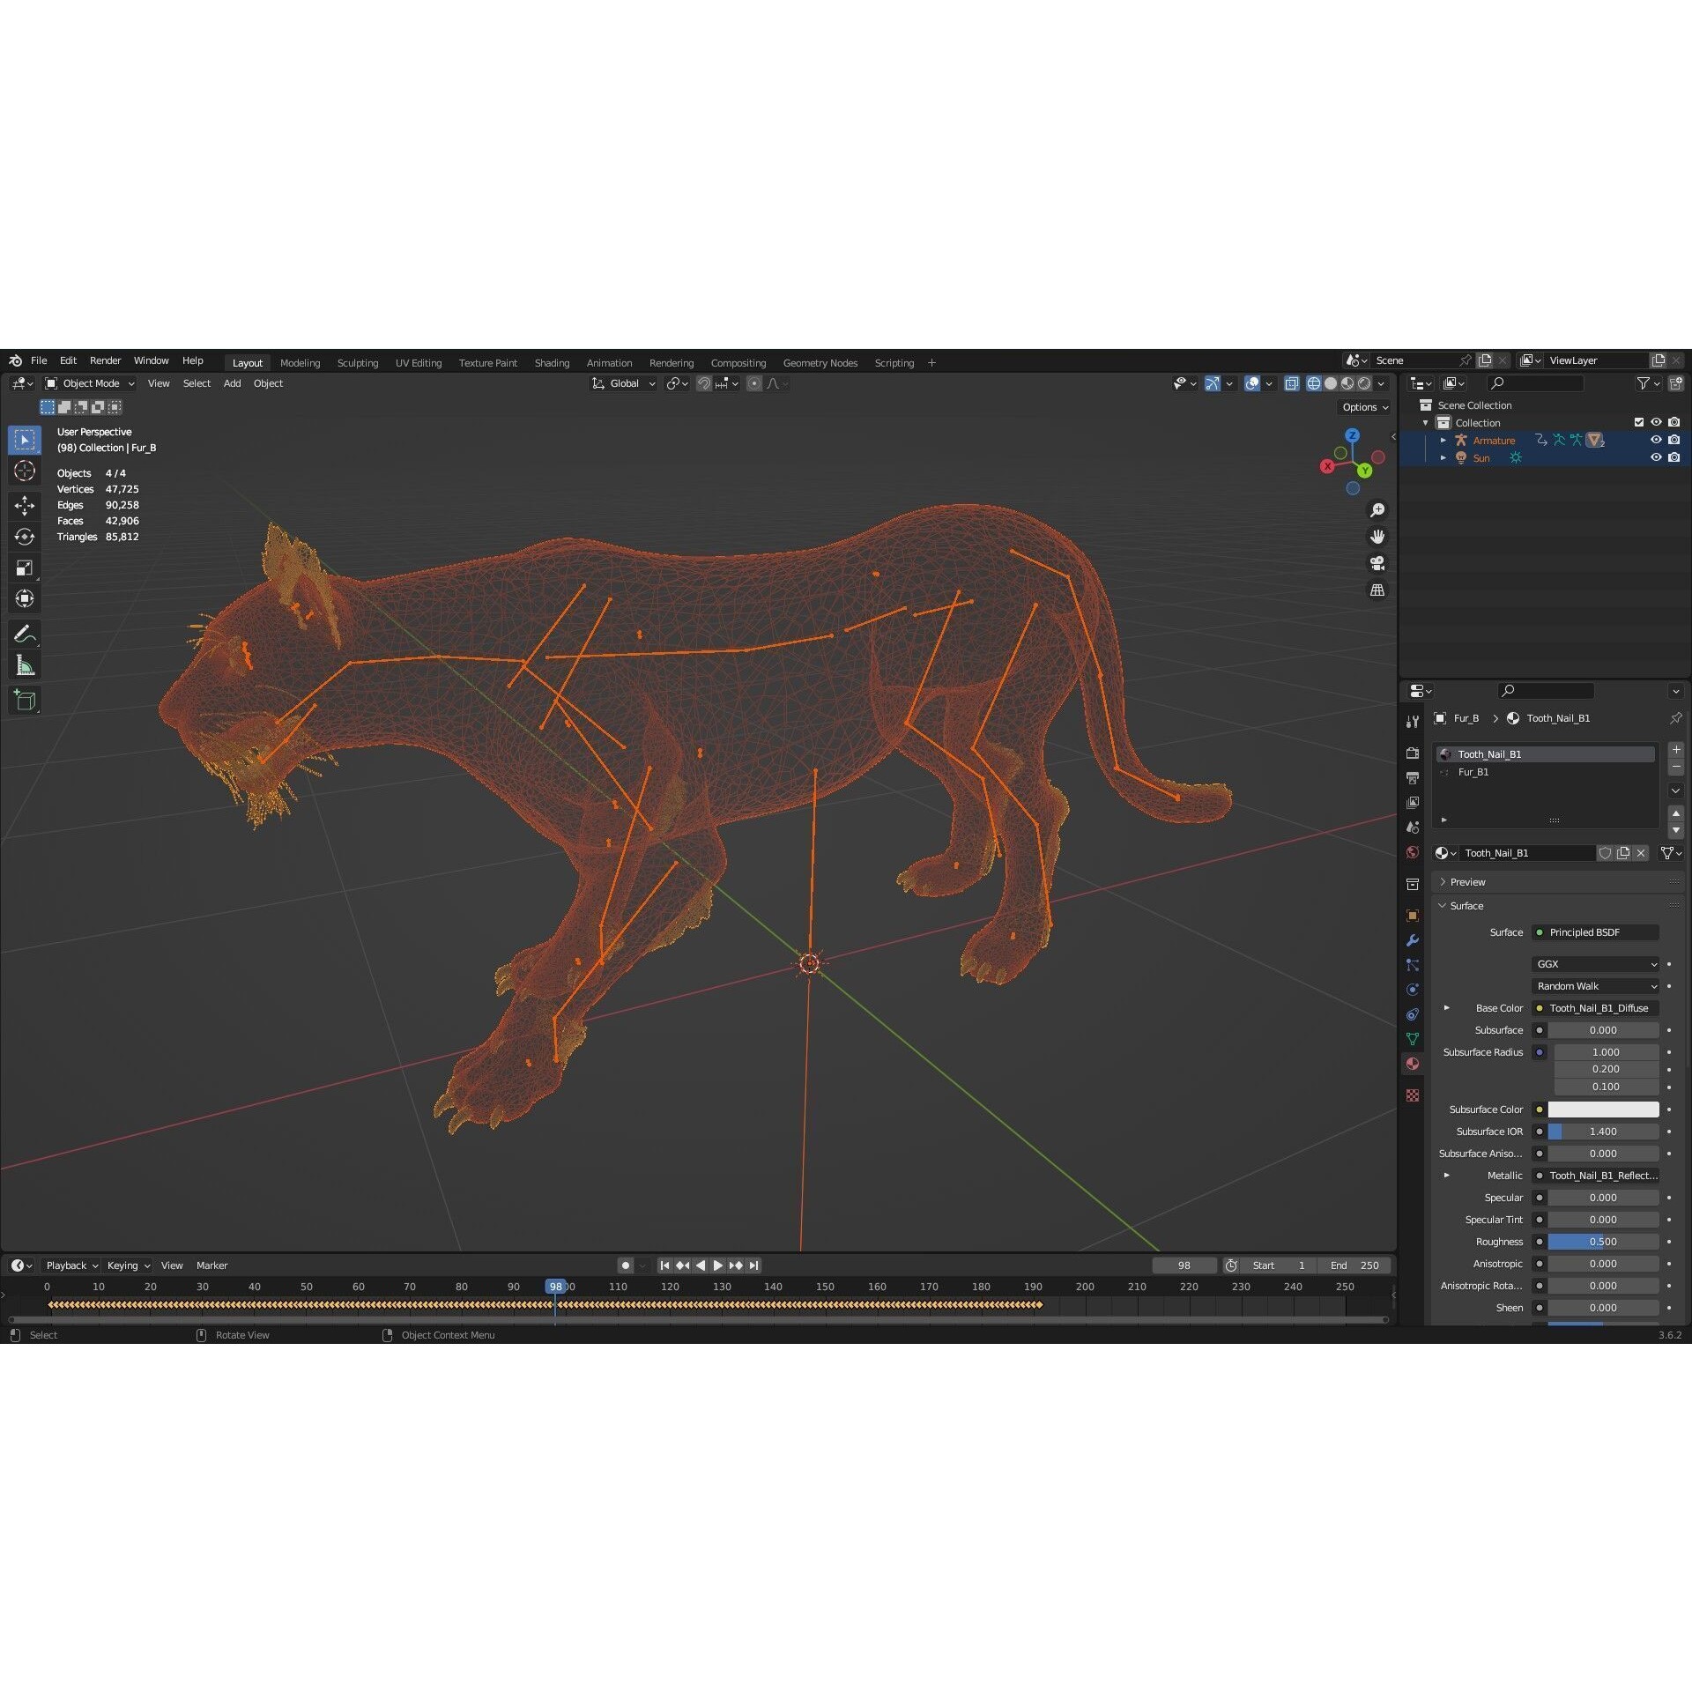
Task: Disable the Sun for rendering
Action: click(x=1674, y=457)
